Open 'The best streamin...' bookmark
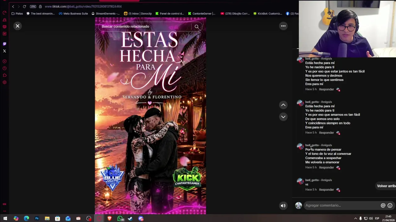 (x=41, y=14)
